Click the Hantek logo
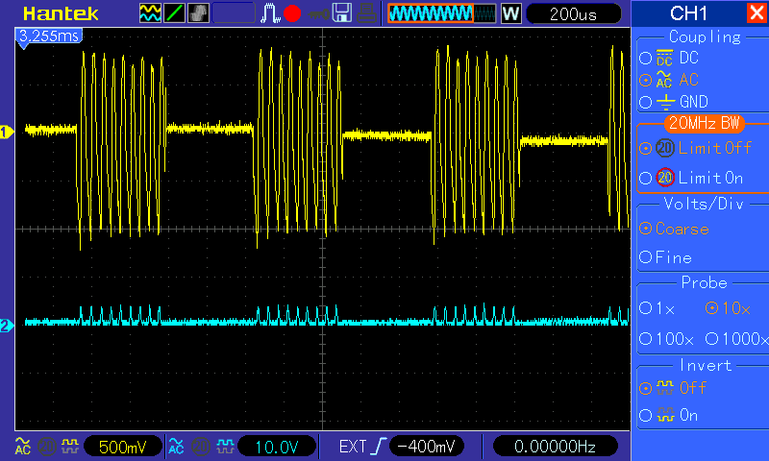The width and height of the screenshot is (769, 461). [61, 13]
